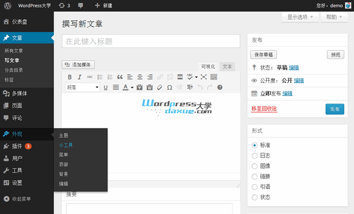
Task: Apply strikethrough formatting
Action: pos(90,77)
